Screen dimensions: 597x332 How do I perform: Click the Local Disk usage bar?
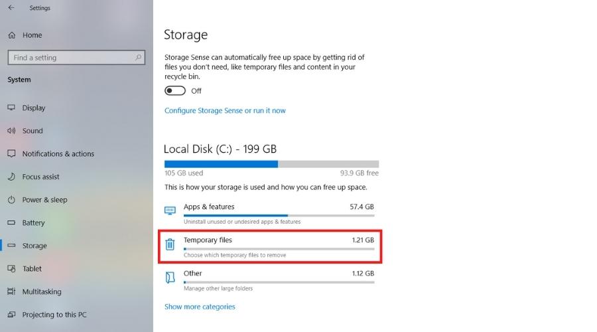point(271,164)
